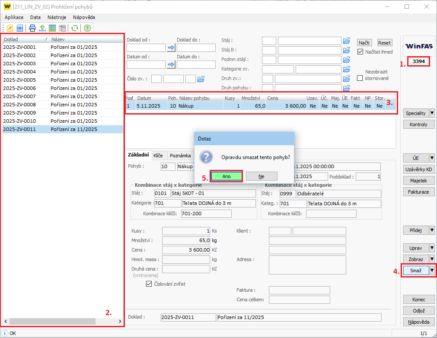
Task: Open help with green question mark icon
Action: click(x=87, y=28)
